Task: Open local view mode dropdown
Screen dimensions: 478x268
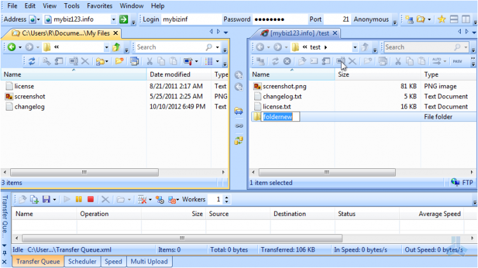Action: pyautogui.click(x=217, y=62)
